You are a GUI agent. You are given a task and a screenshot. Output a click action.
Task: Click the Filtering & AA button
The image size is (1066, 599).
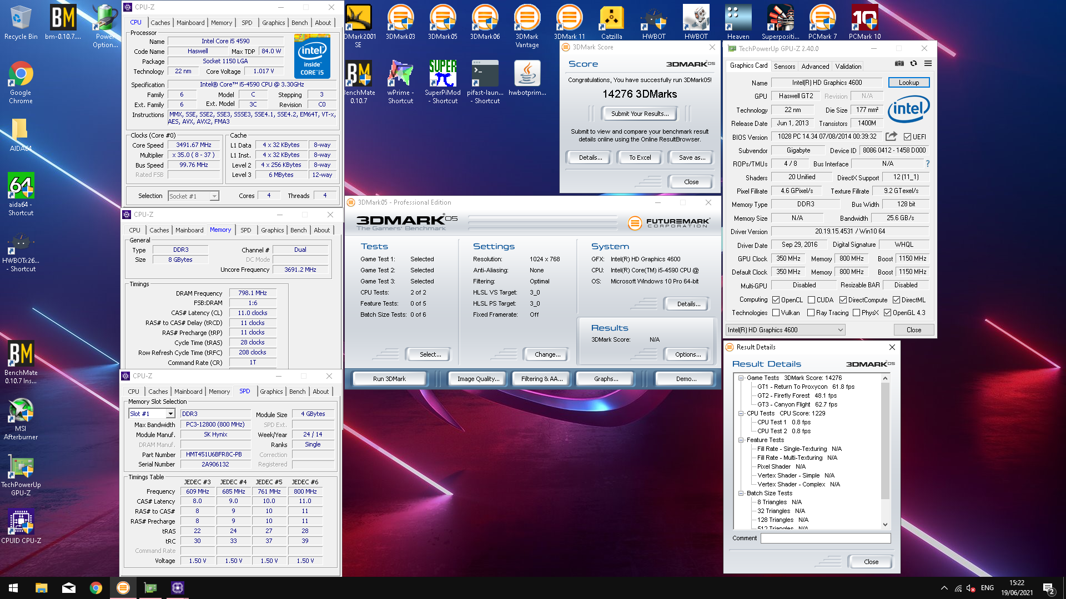542,379
